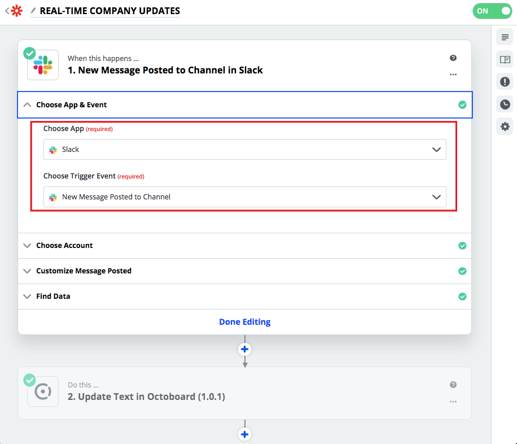Go back using the left arrow

tap(7, 11)
